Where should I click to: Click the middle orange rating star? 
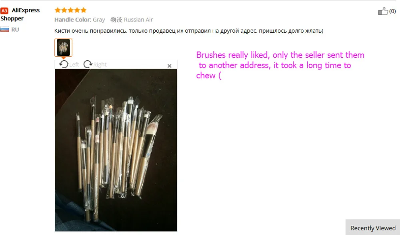71,10
